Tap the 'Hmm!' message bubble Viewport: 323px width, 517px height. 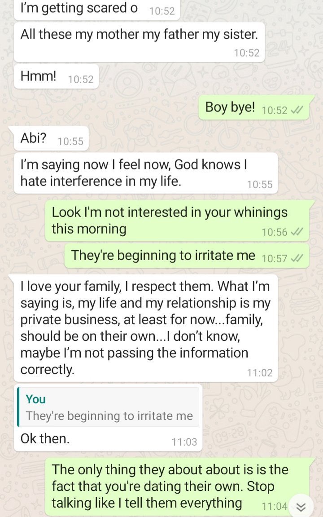(57, 76)
